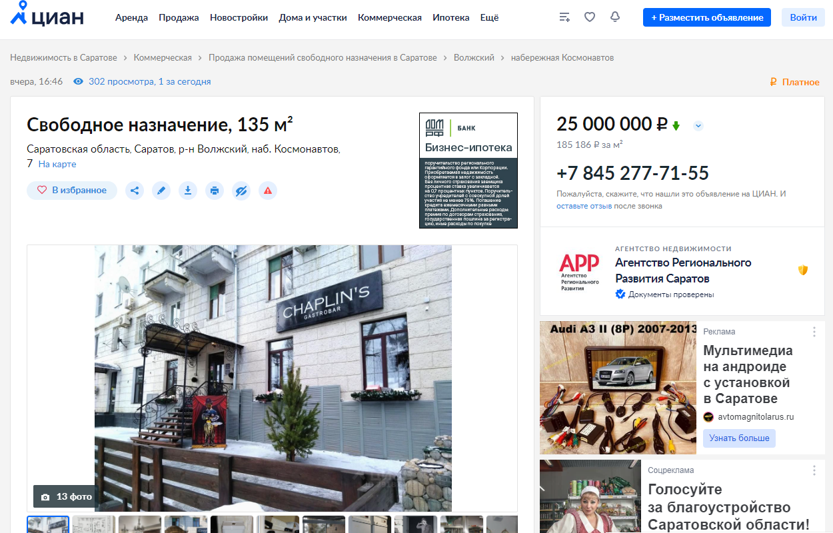Select the first gallery thumbnail
Screen dimensions: 833x533
click(x=48, y=524)
